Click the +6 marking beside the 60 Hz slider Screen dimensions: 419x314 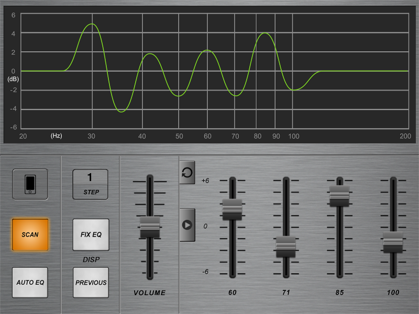(205, 181)
